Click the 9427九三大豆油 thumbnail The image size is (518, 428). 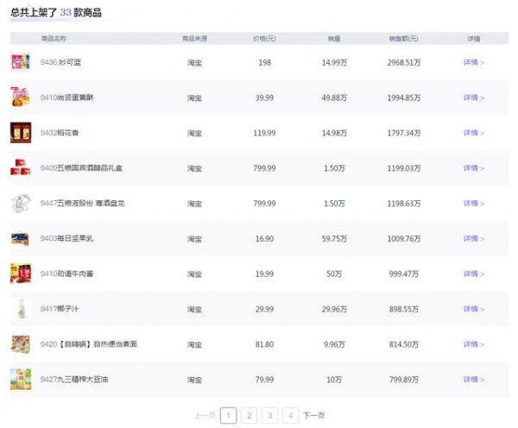point(21,379)
